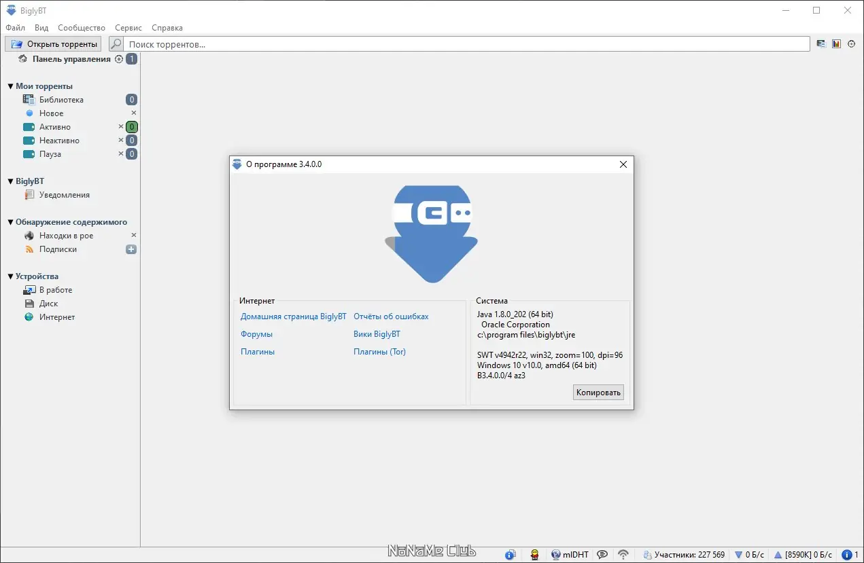The height and width of the screenshot is (563, 864).
Task: Open the Сервис menu
Action: click(128, 28)
